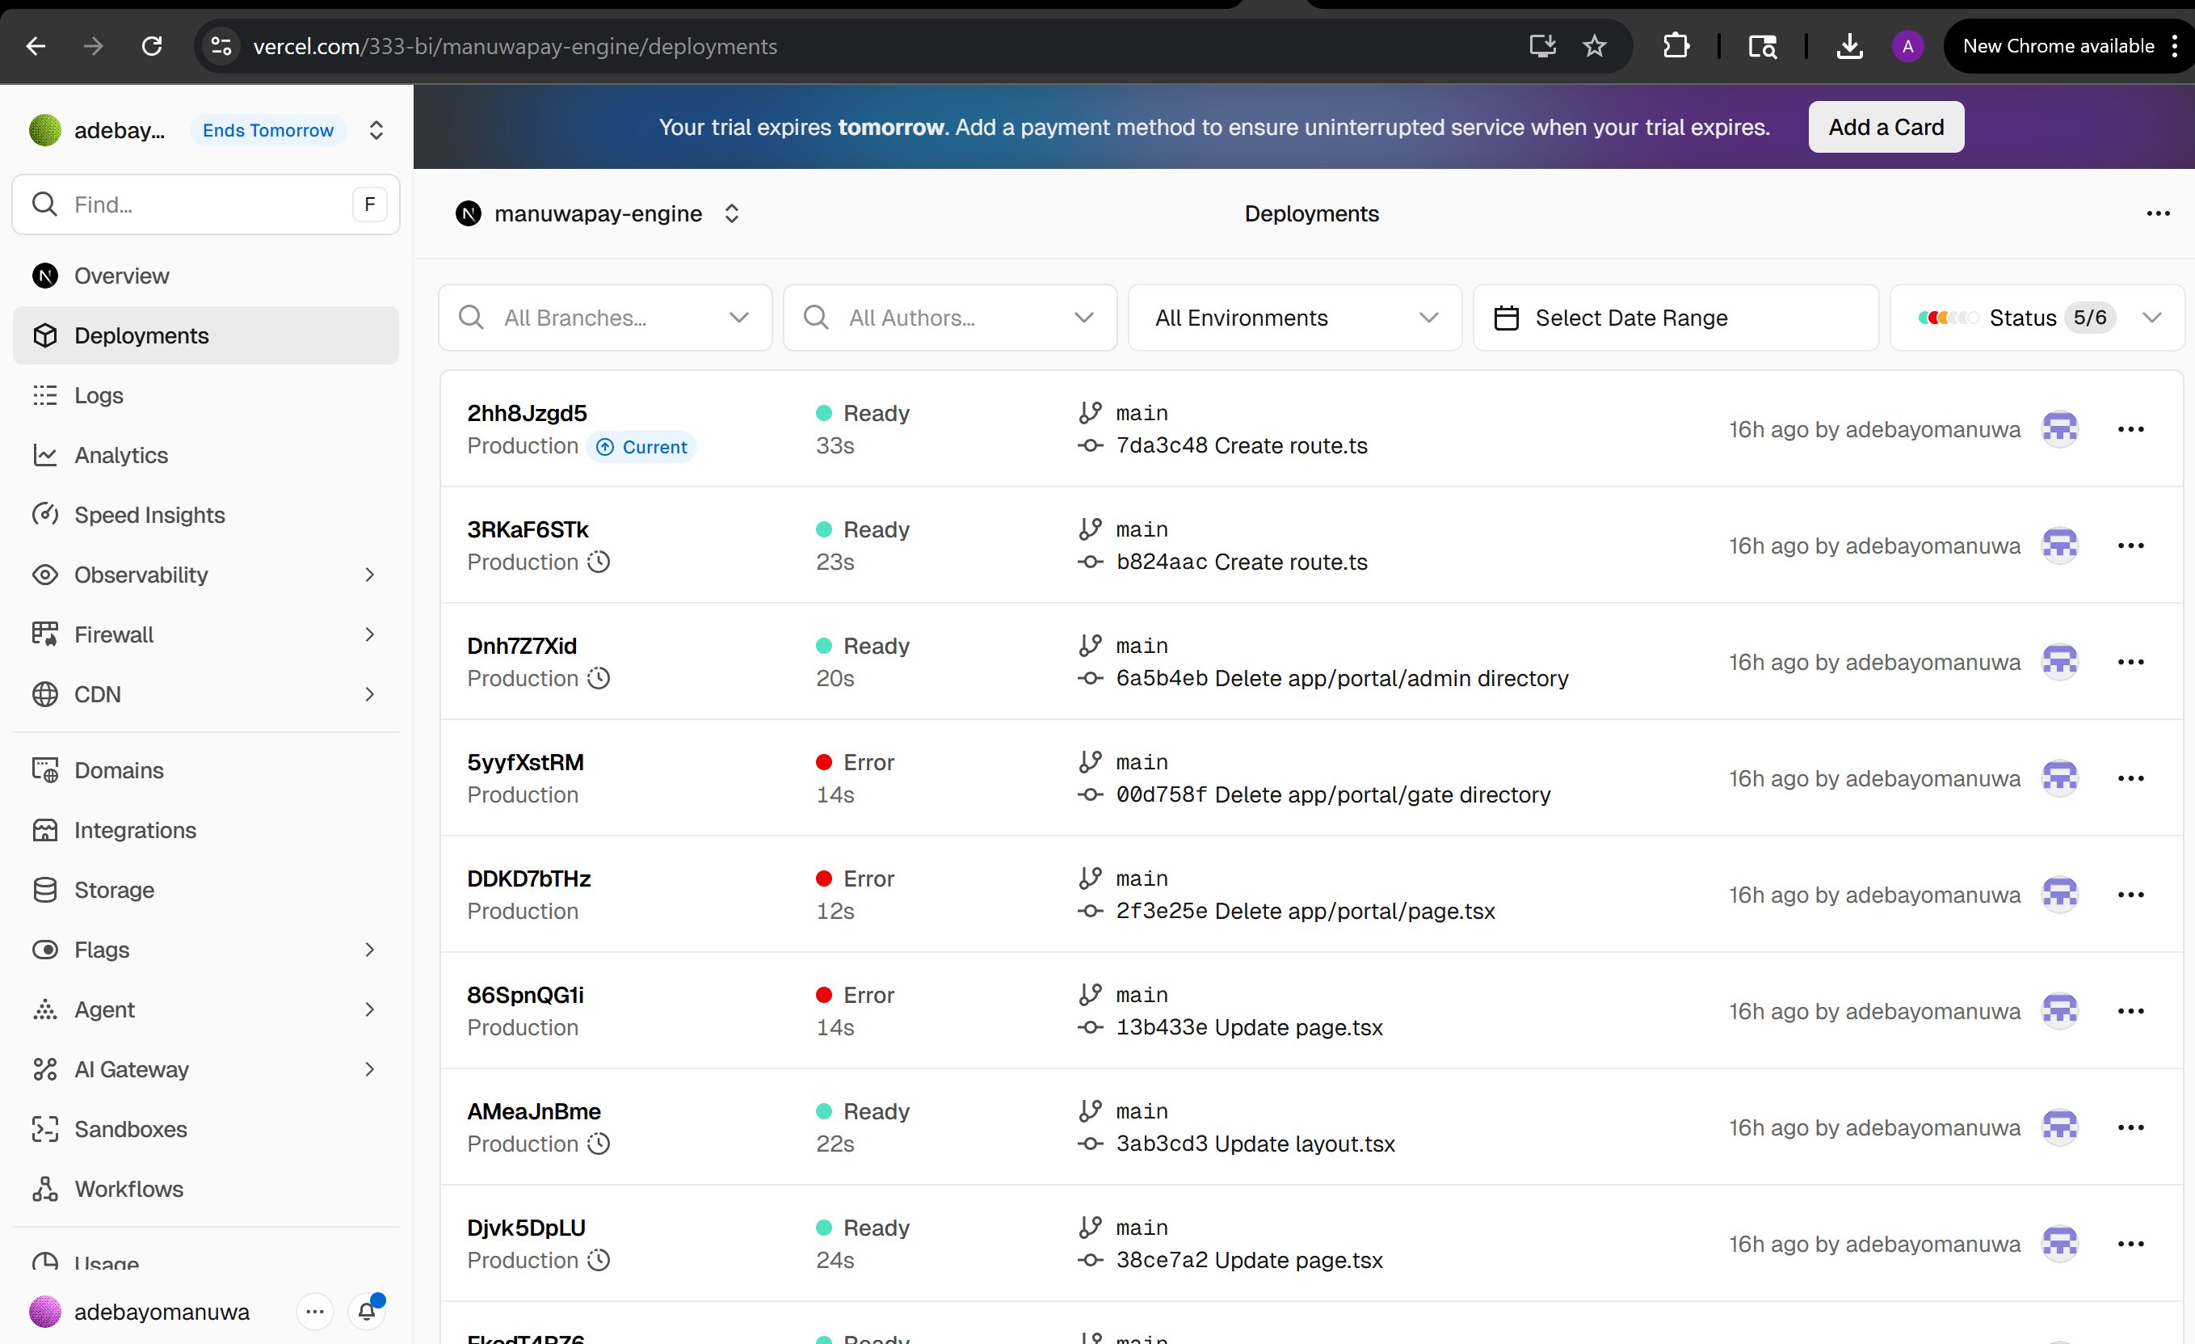The height and width of the screenshot is (1344, 2195).
Task: Open Logs in the sidebar
Action: pos(206,396)
